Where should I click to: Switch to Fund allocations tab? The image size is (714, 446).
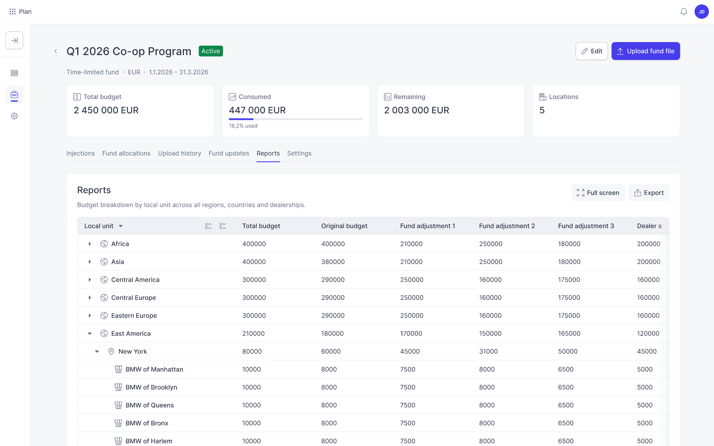[x=126, y=153]
